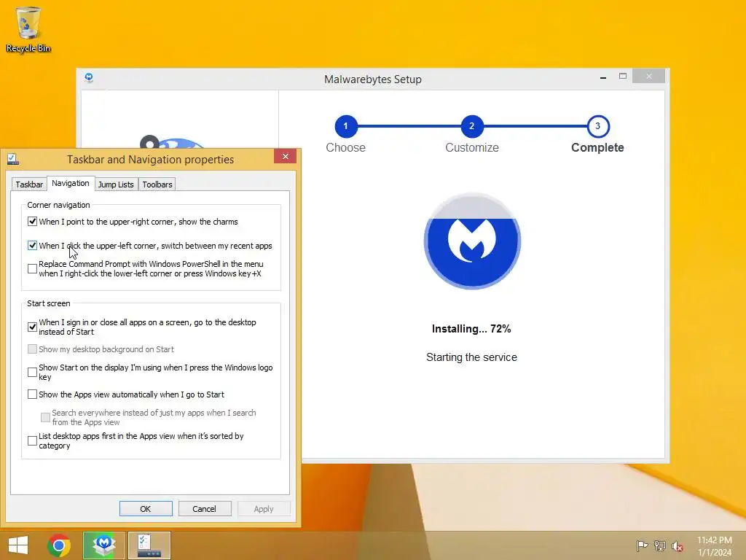Click the Installing... 72% text
This screenshot has height=560, width=746.
coord(471,329)
